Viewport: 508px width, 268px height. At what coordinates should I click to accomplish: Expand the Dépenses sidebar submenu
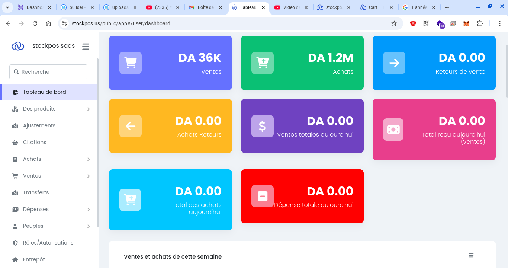tap(89, 210)
